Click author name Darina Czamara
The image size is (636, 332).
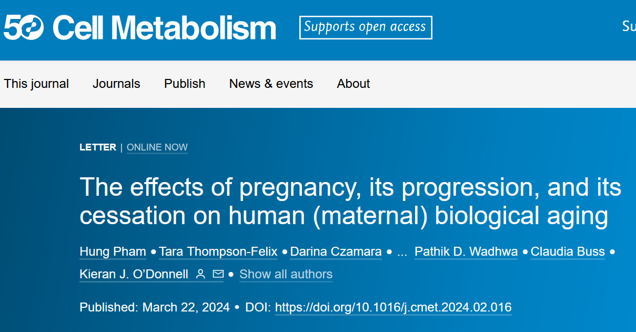(x=336, y=251)
